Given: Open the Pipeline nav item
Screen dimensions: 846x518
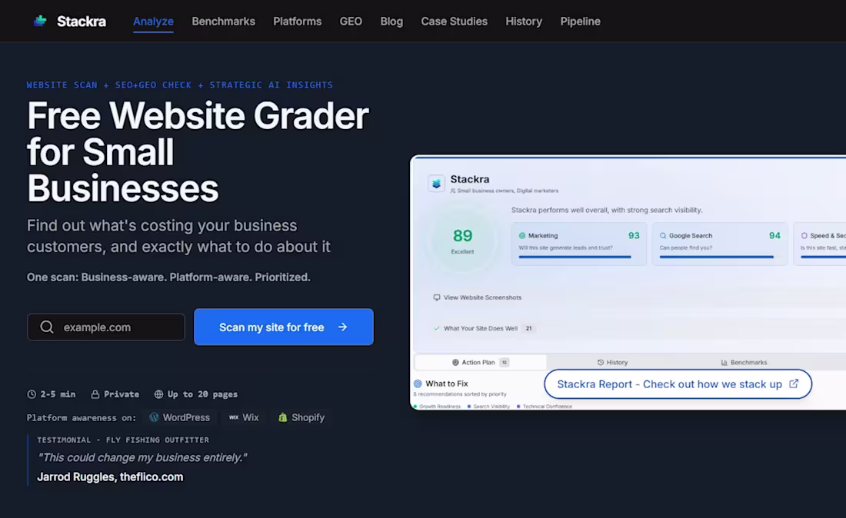Looking at the screenshot, I should pyautogui.click(x=580, y=22).
